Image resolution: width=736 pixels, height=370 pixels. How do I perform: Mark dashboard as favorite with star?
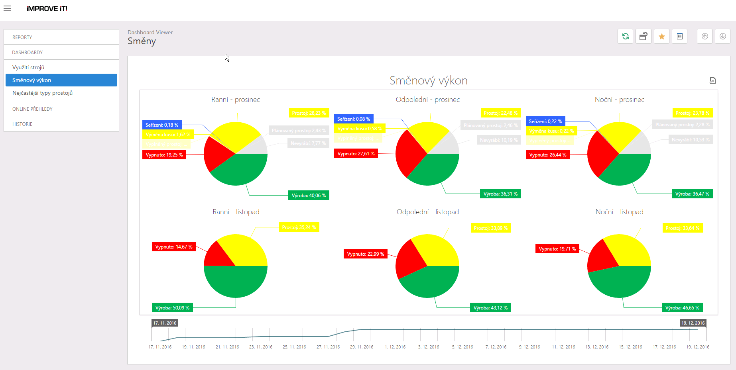click(x=661, y=37)
